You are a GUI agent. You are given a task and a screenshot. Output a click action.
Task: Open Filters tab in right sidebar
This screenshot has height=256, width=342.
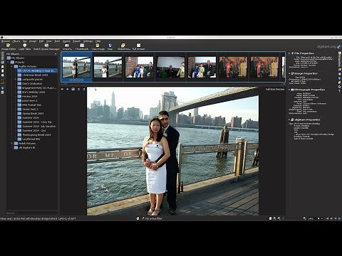[x=340, y=91]
